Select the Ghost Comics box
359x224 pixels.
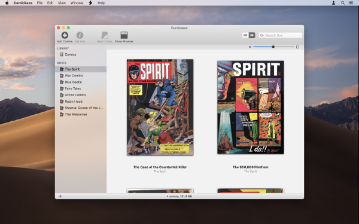pos(81,95)
